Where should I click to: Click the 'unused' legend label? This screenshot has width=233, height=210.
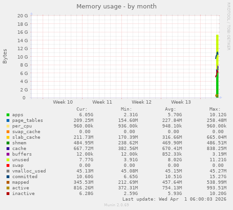pos(21,160)
